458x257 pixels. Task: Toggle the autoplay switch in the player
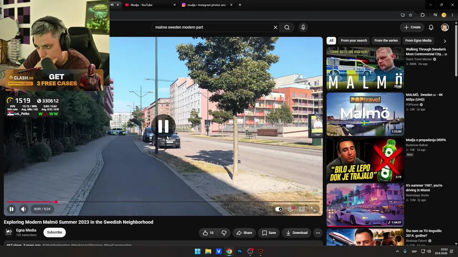(x=279, y=209)
